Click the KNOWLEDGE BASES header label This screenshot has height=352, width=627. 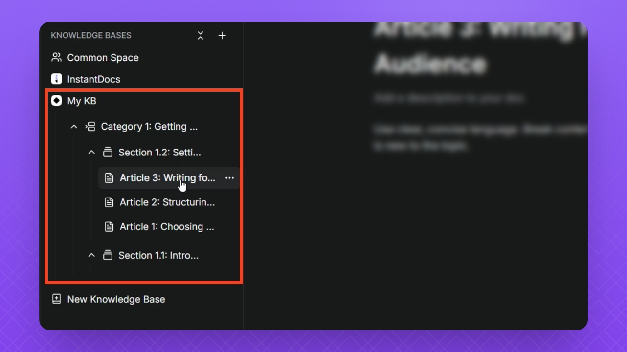[91, 36]
